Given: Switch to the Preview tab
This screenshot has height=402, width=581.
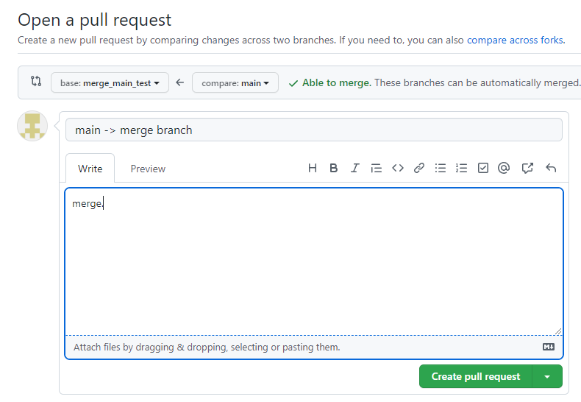Looking at the screenshot, I should (x=148, y=169).
